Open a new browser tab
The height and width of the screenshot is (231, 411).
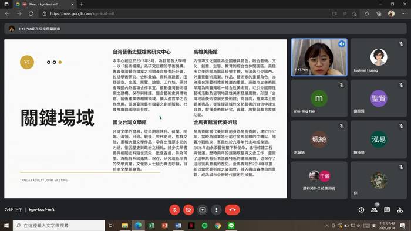pyautogui.click(x=82, y=4)
